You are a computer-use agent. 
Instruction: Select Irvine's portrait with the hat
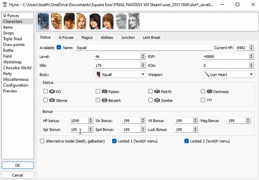[69, 21]
